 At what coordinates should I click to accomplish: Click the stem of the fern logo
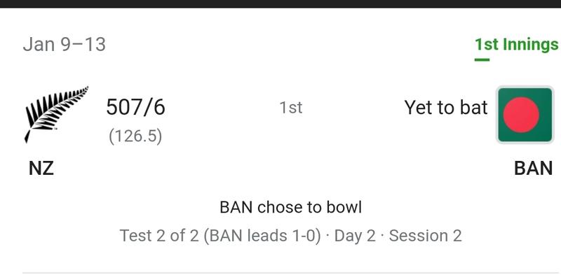27,136
